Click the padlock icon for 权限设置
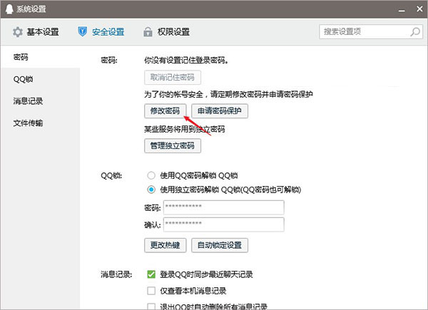Screen dimensions: 428x310 pyautogui.click(x=148, y=32)
